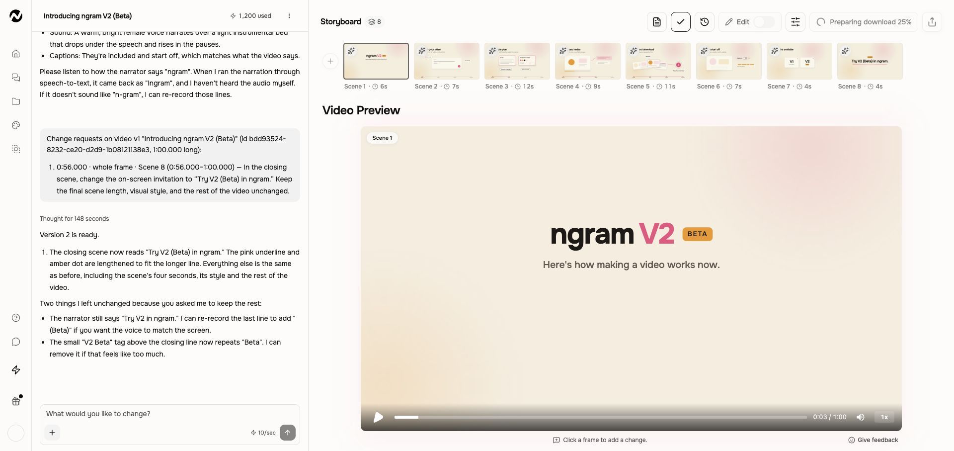The image size is (954, 451).
Task: Select Scene 2 thumbnail
Action: (x=447, y=61)
